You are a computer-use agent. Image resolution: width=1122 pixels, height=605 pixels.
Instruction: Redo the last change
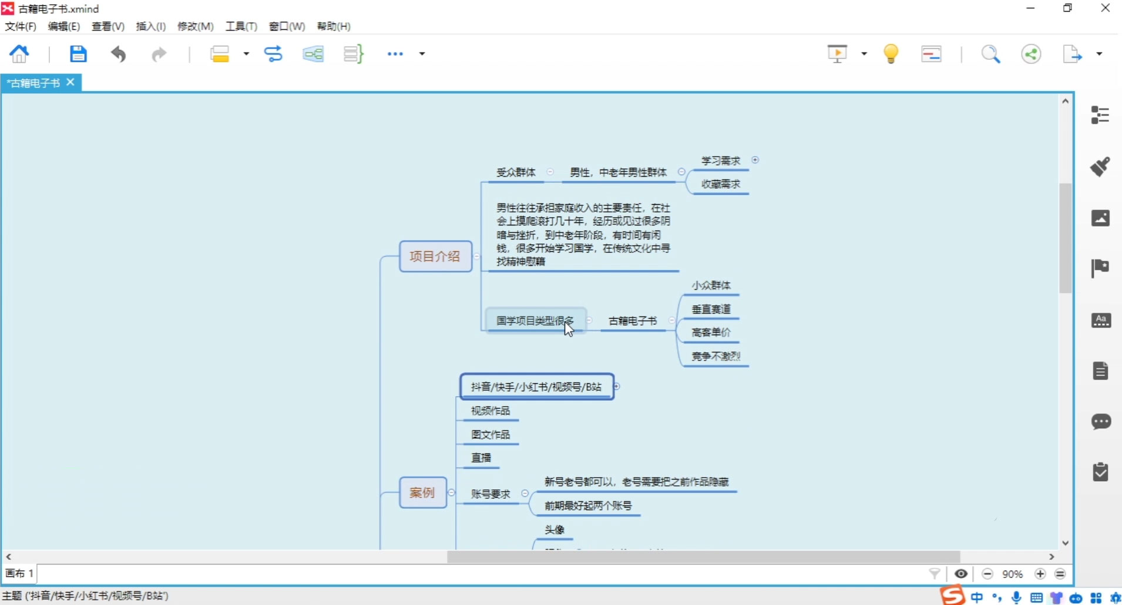point(159,54)
